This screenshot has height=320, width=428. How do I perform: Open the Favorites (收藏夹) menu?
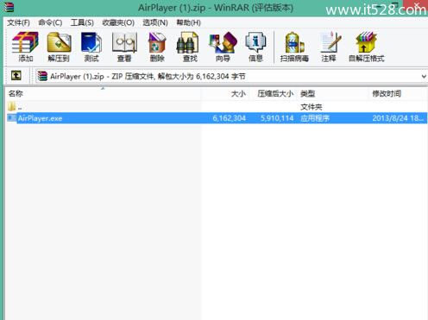tap(118, 22)
